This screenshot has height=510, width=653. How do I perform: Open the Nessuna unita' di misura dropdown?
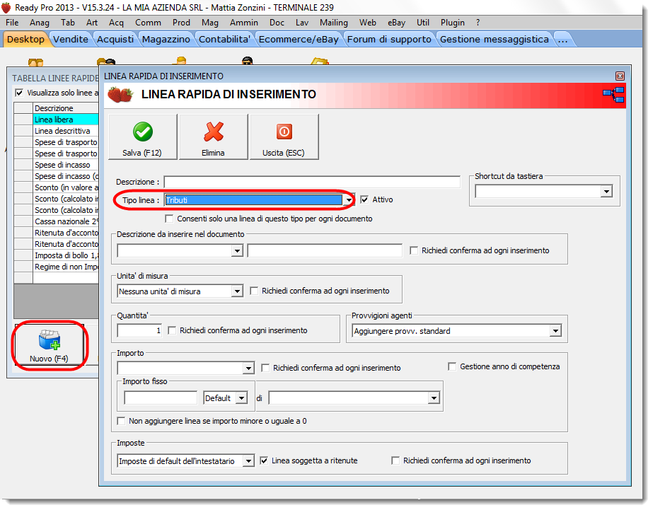click(x=238, y=291)
